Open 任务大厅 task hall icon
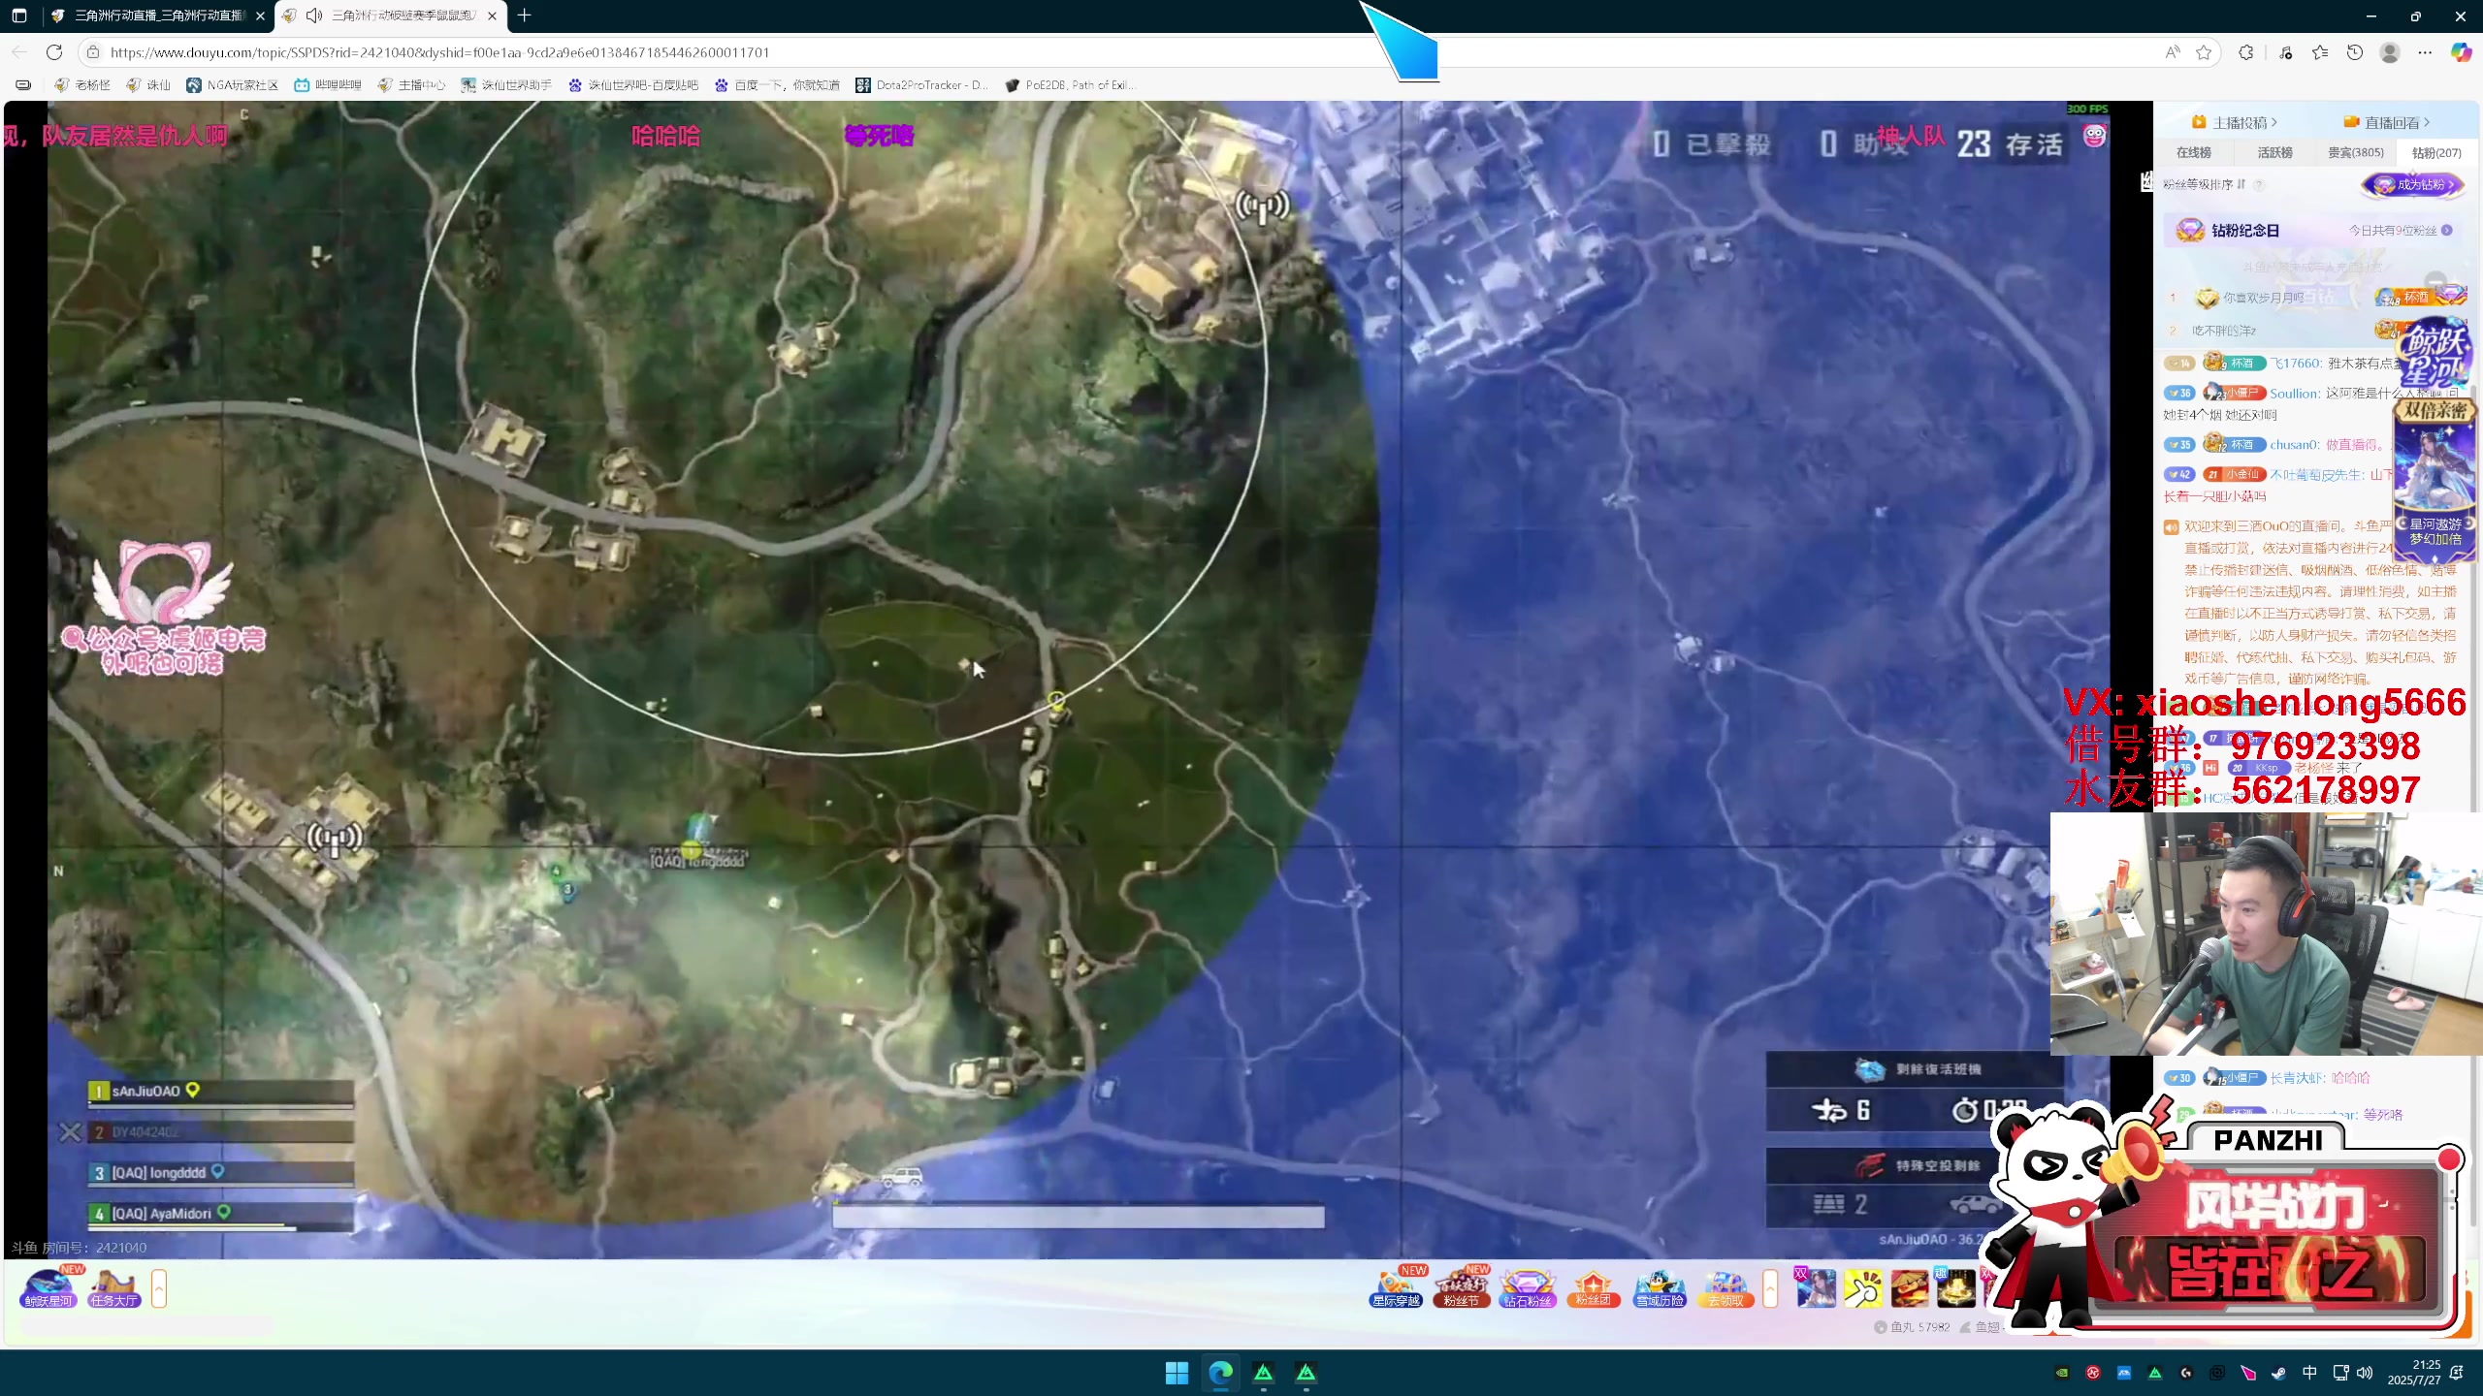 click(114, 1289)
